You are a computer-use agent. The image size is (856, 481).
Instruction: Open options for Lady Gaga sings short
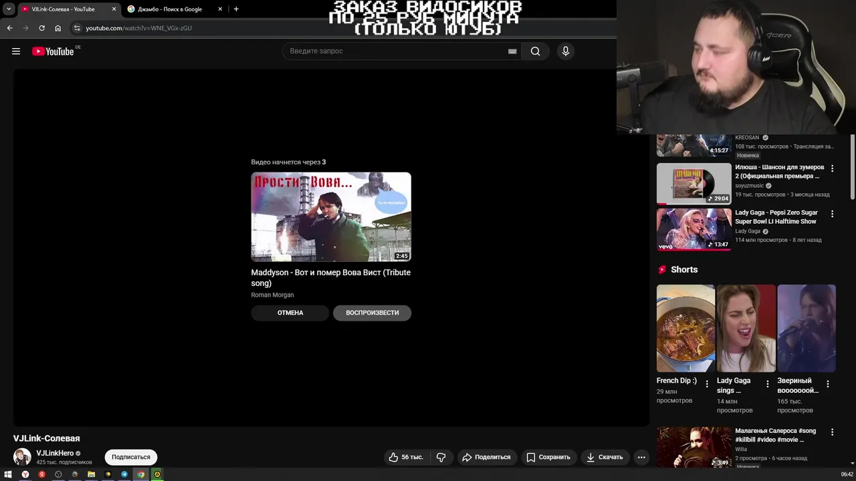[767, 384]
